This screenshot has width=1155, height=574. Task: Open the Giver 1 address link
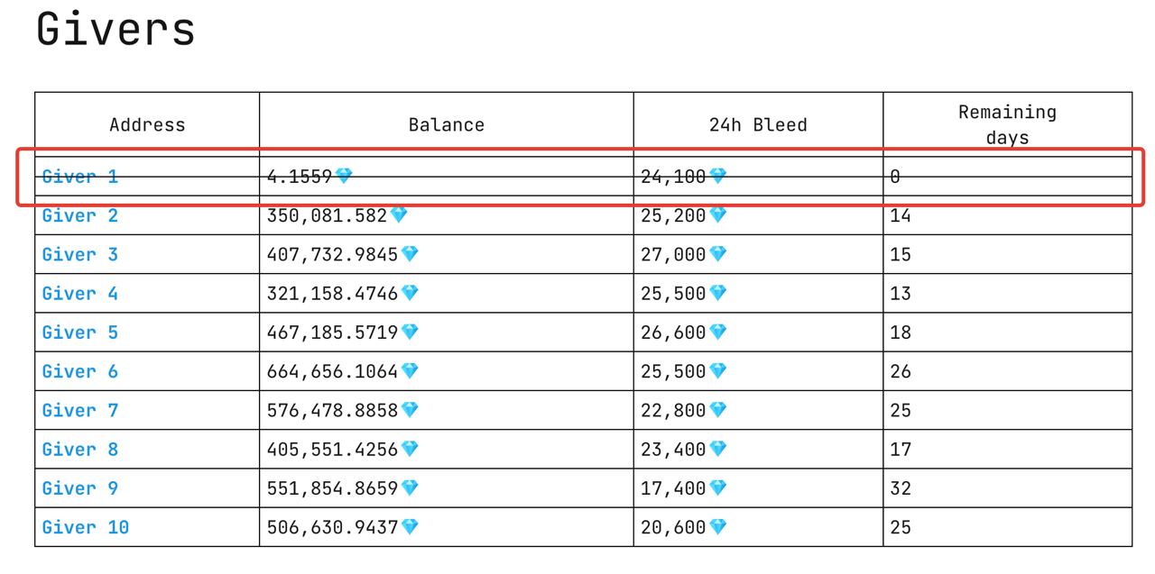pyautogui.click(x=80, y=177)
